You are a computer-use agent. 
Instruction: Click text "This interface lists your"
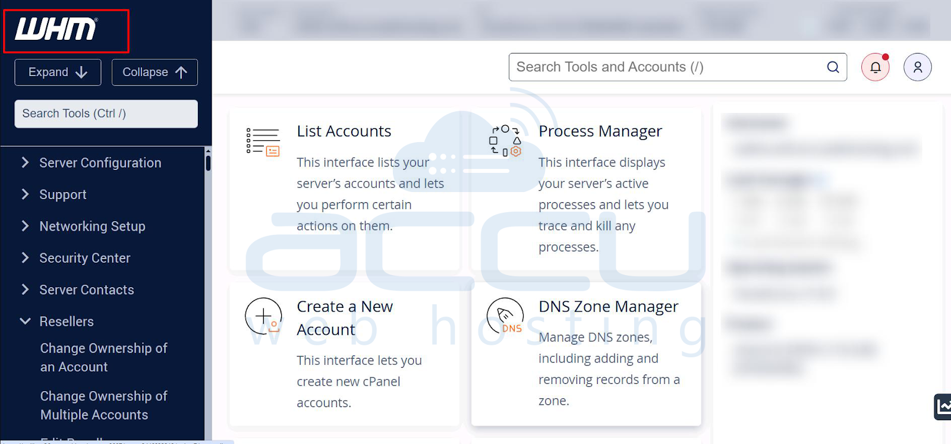click(363, 162)
